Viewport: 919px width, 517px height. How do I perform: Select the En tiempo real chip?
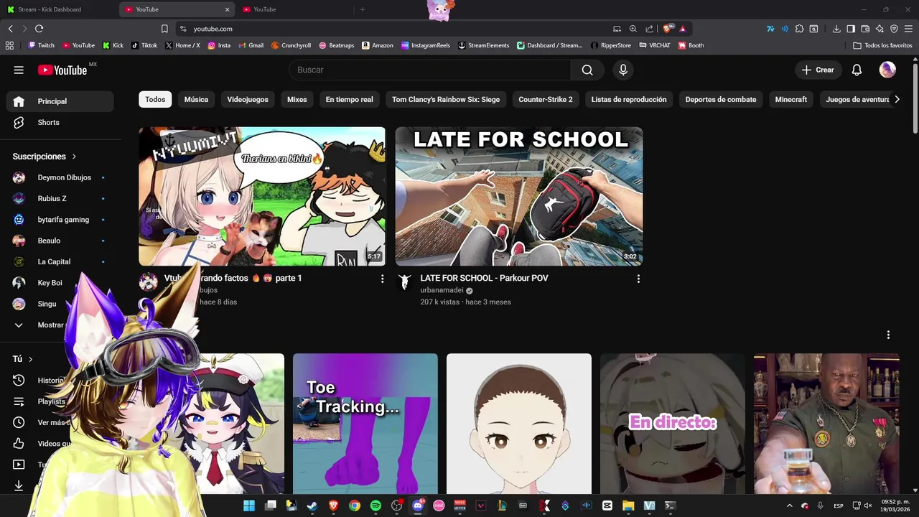[350, 99]
